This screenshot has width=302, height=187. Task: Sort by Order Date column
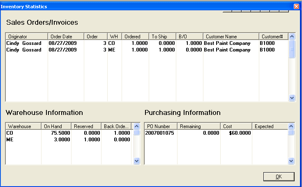(x=66, y=37)
